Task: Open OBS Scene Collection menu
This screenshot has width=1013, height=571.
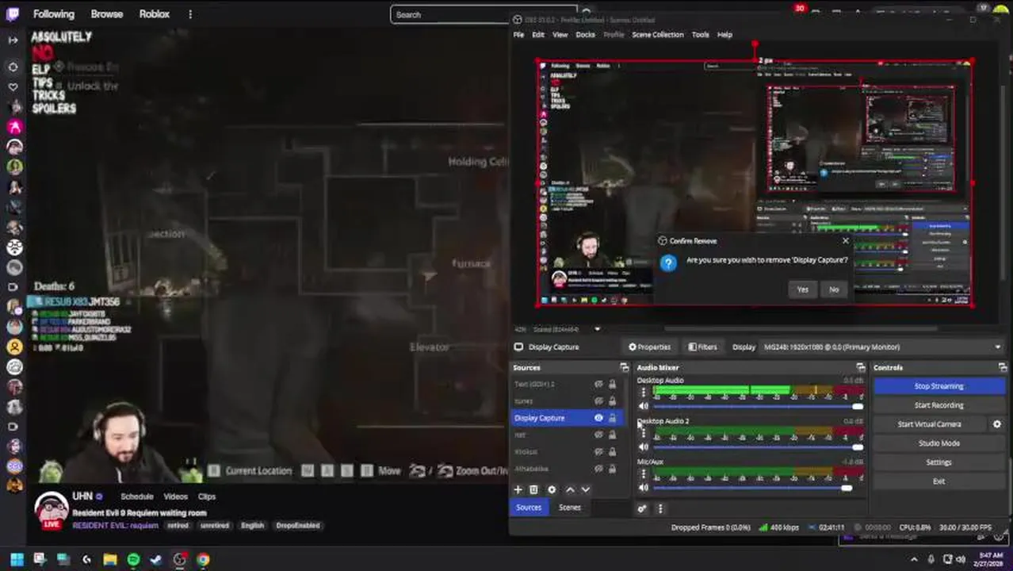Action: click(x=657, y=35)
